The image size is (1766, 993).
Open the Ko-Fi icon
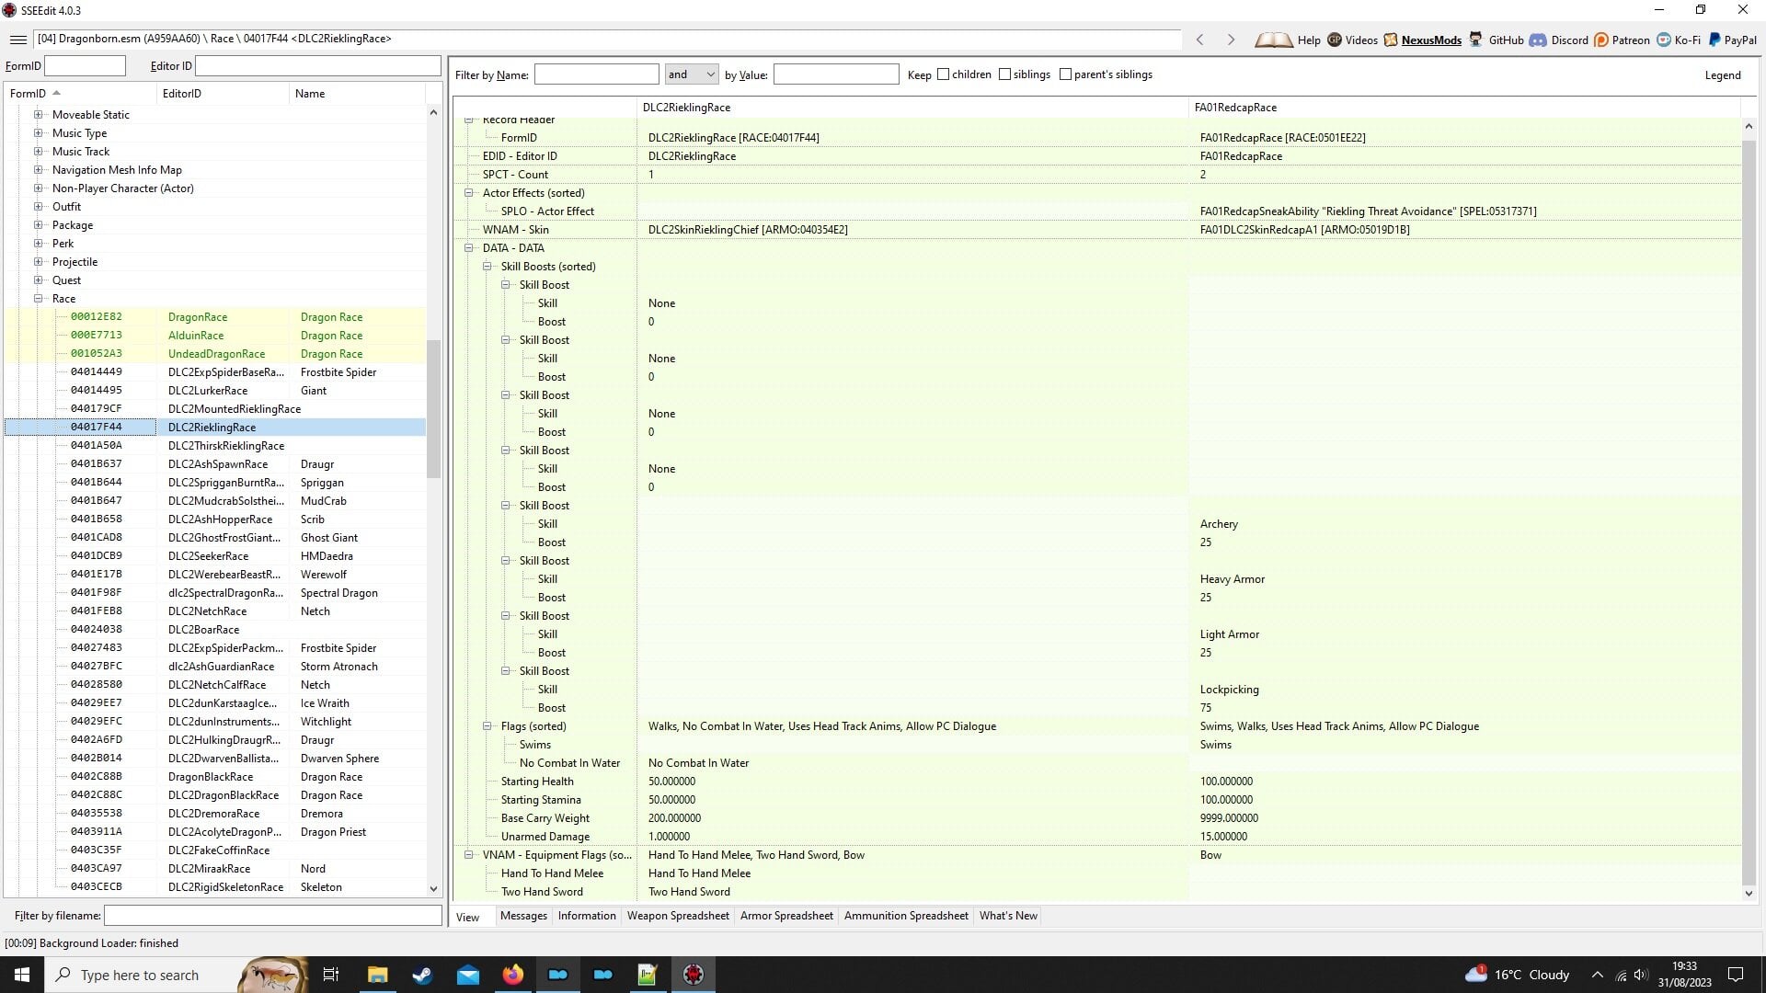coord(1664,40)
